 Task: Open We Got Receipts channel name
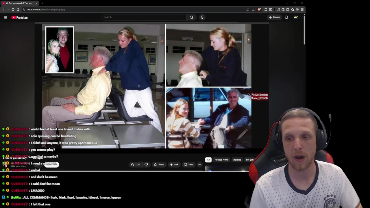[20, 163]
